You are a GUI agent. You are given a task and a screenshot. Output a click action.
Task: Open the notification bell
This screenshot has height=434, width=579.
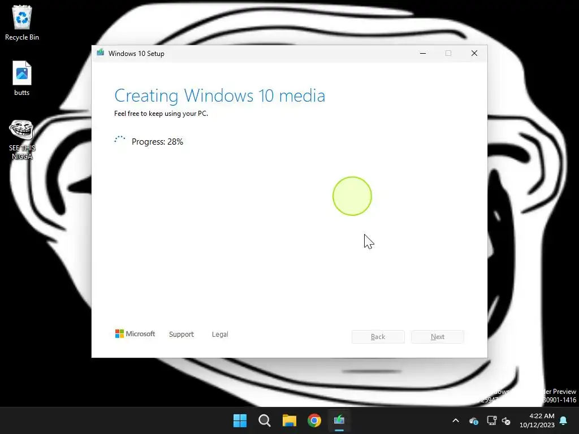coord(564,420)
